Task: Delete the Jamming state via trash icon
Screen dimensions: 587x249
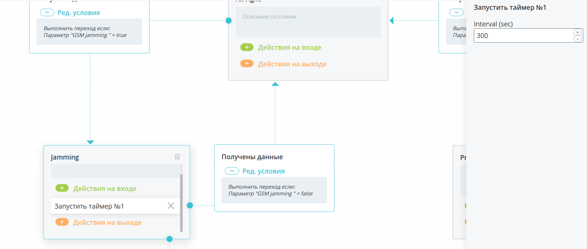Action: pyautogui.click(x=177, y=157)
